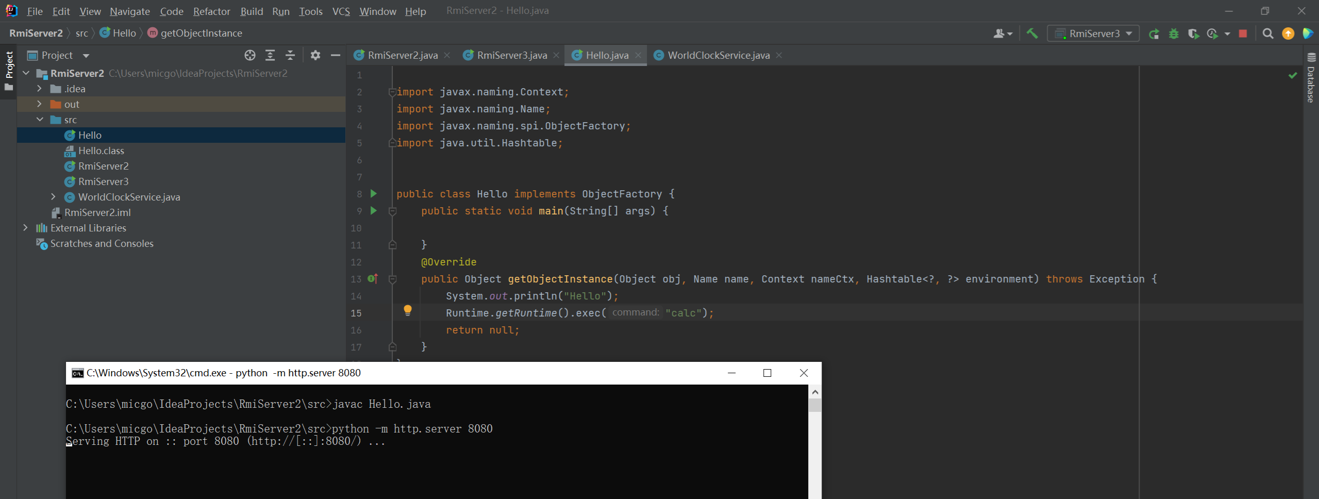The image size is (1319, 499).
Task: Click the "calc" string on line 15
Action: click(683, 313)
